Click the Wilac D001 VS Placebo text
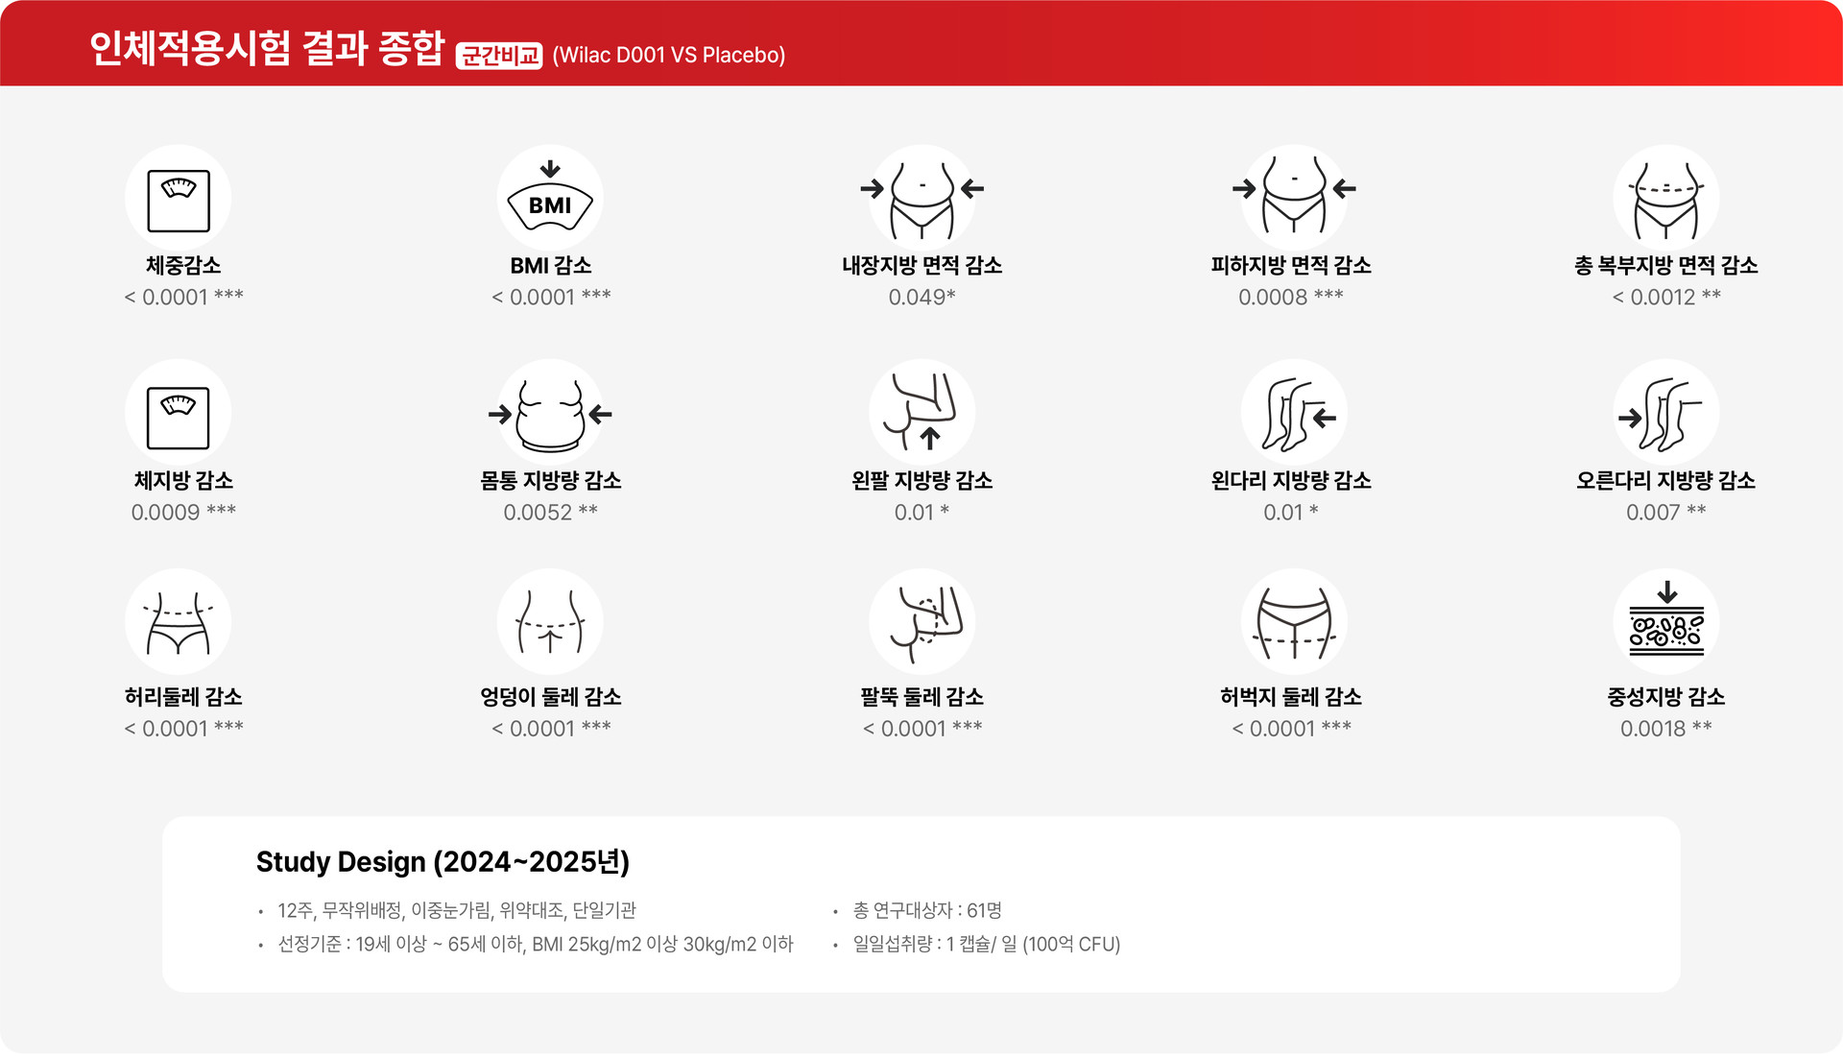Viewport: 1843px width, 1058px height. [x=669, y=56]
